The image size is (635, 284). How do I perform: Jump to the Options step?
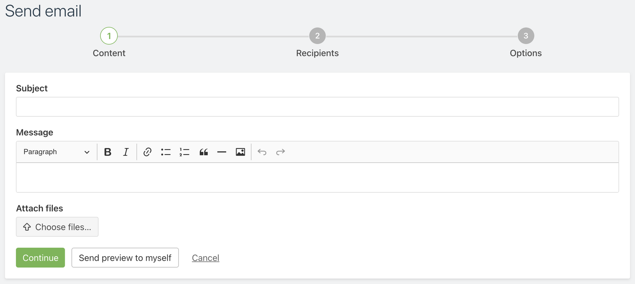click(x=526, y=36)
